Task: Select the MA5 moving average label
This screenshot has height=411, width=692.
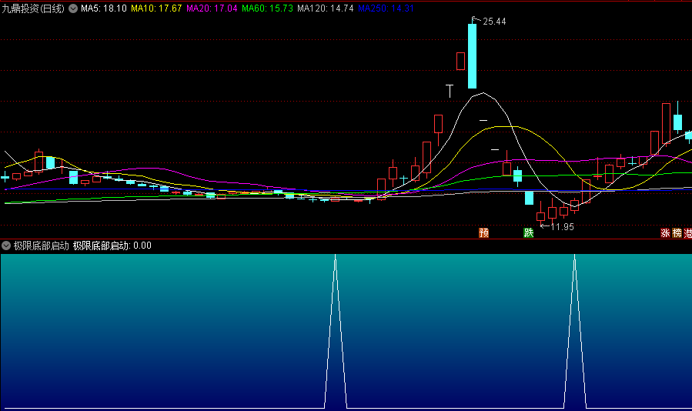Action: [x=103, y=8]
